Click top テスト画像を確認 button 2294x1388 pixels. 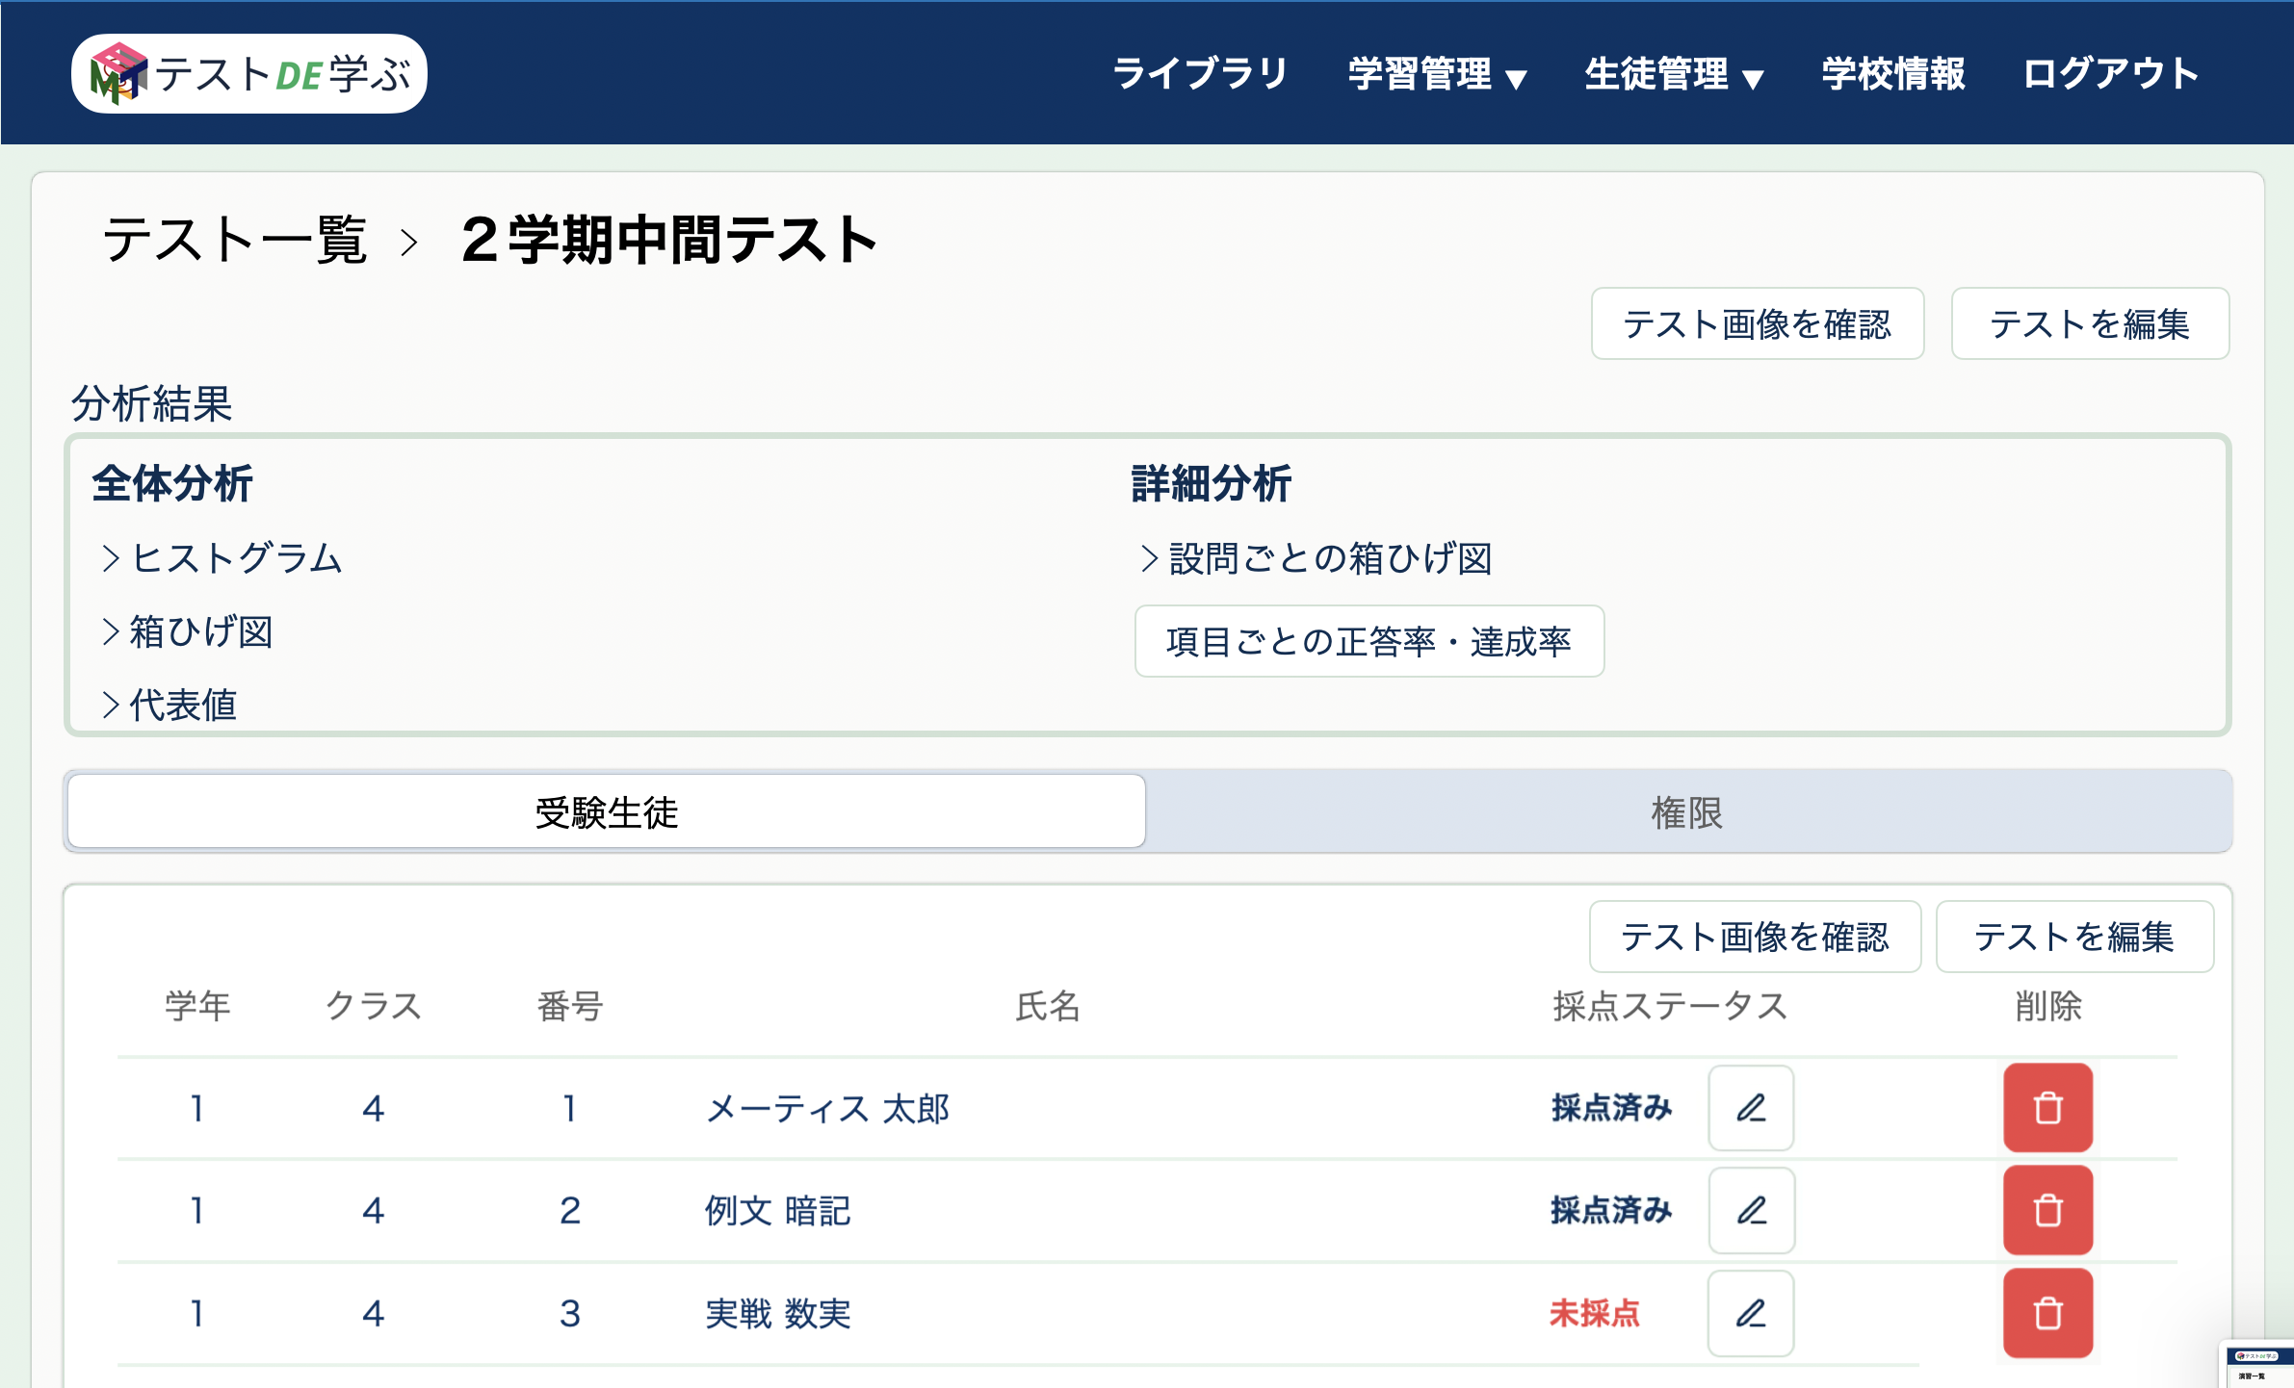1757,324
